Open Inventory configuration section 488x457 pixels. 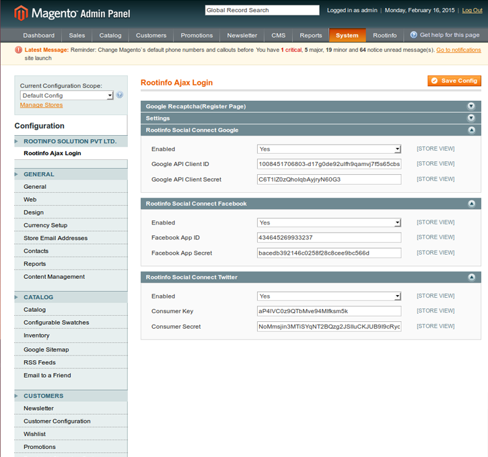click(71, 335)
